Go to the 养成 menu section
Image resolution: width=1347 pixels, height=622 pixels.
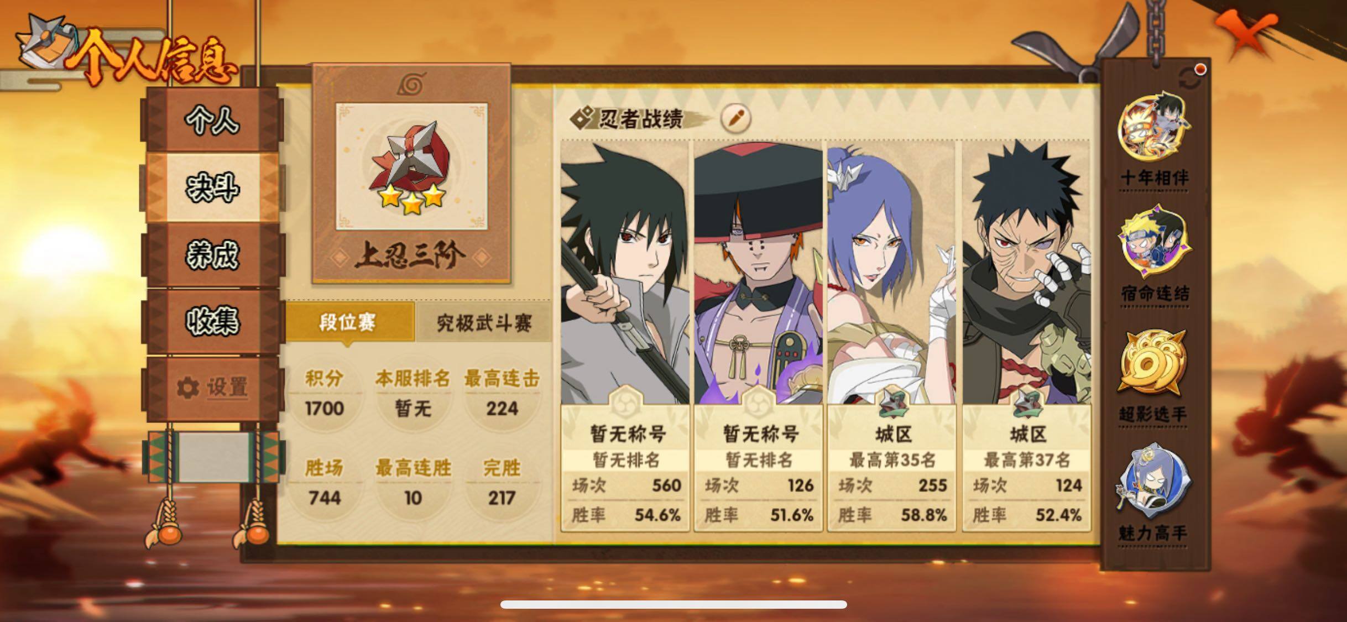[212, 255]
